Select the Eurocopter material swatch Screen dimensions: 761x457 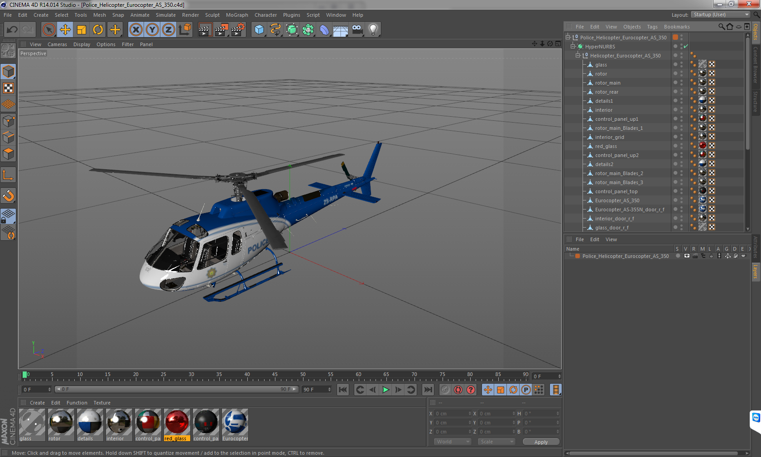point(235,424)
